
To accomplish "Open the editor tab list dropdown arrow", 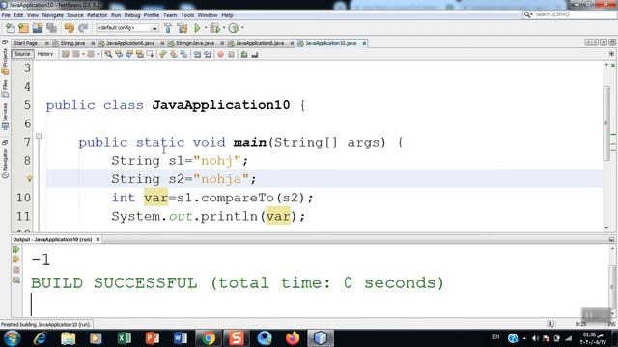I will 604,42.
